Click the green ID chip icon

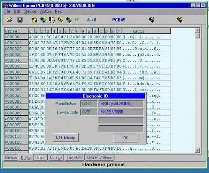point(69,20)
